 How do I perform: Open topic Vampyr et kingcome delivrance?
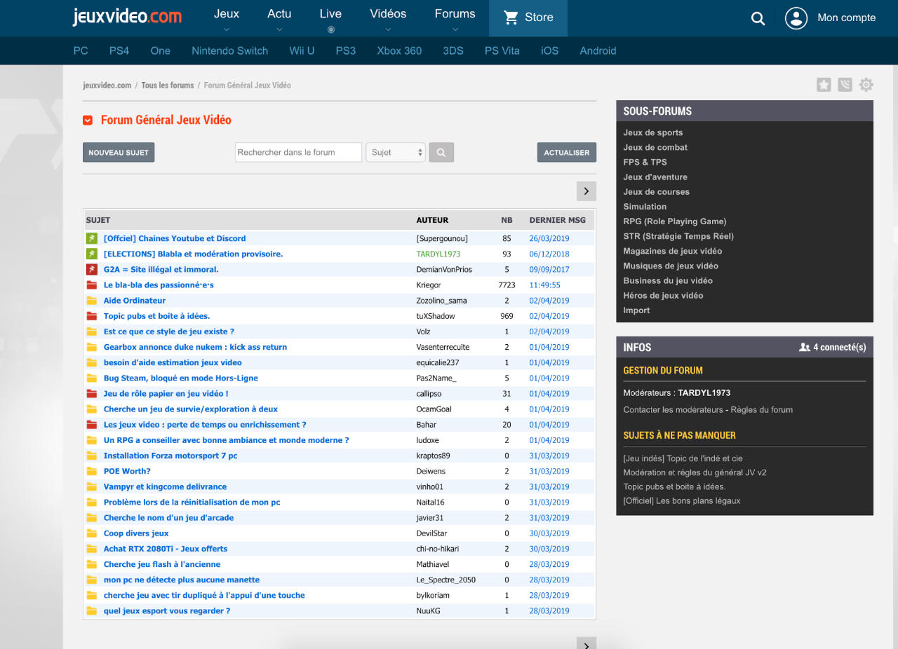tap(165, 486)
